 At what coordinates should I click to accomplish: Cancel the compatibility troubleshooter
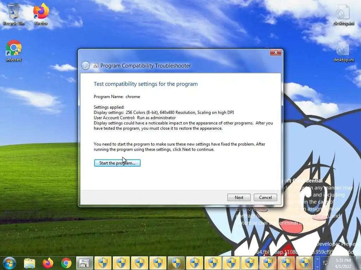[x=265, y=198]
